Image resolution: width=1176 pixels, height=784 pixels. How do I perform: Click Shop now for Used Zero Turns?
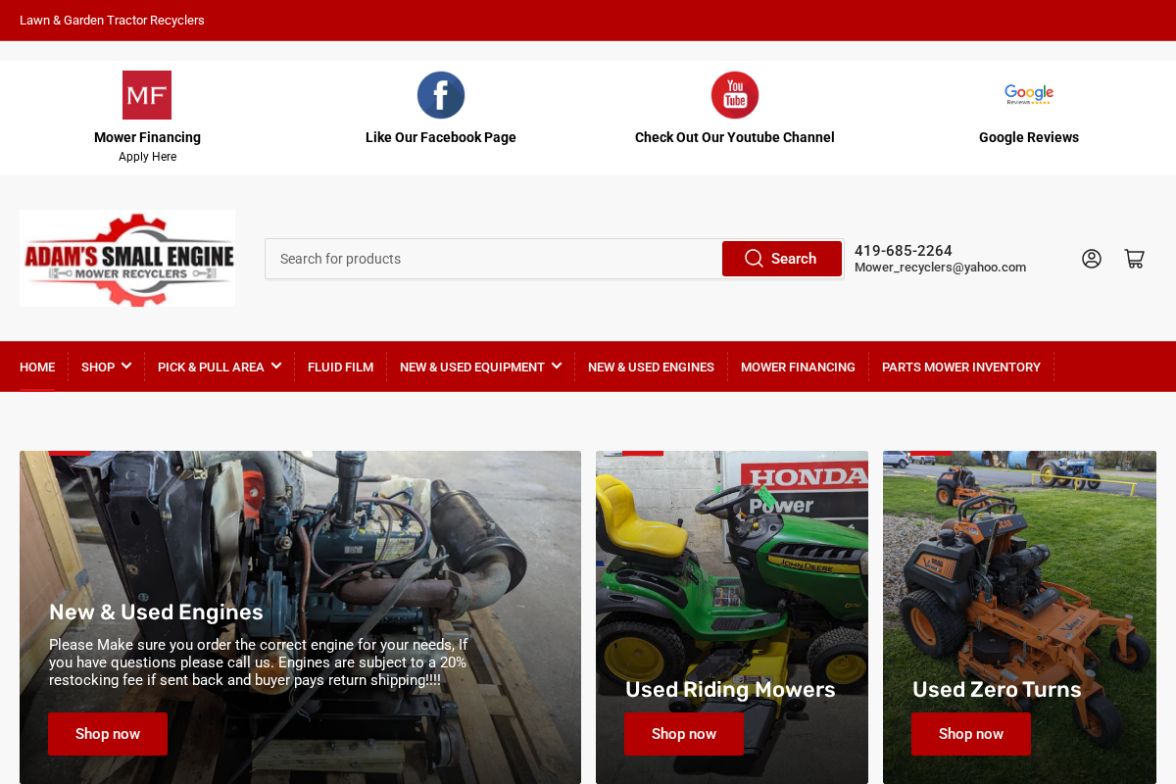970,733
